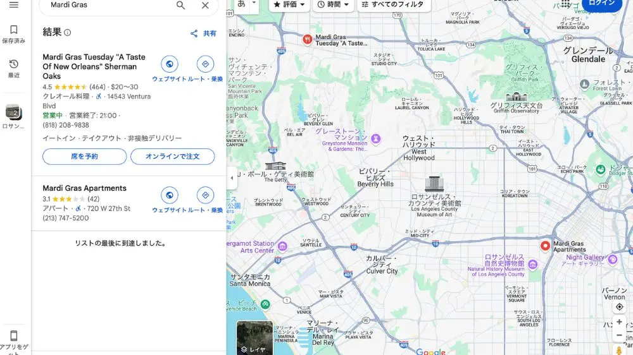633x355 pixels.
Task: Share the results list
Action: [x=203, y=33]
